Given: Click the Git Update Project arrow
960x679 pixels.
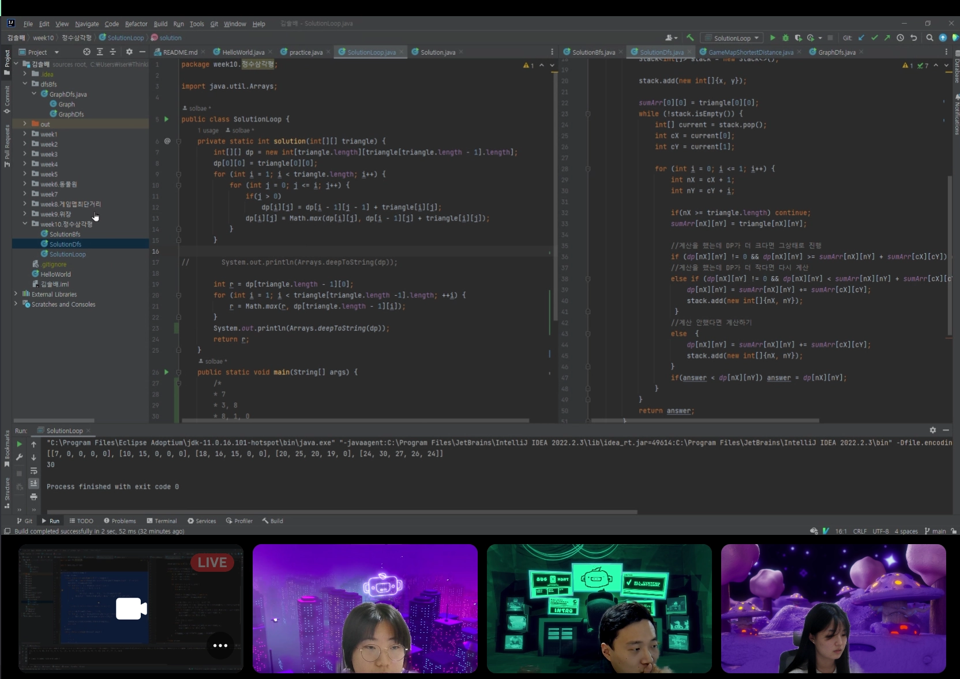Looking at the screenshot, I should pos(861,38).
